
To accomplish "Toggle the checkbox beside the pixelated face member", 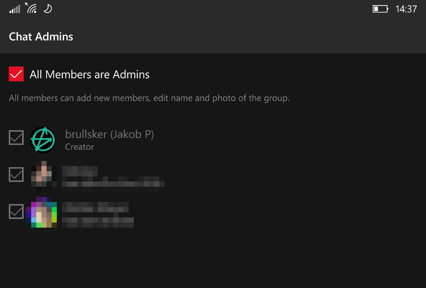I will click(16, 174).
